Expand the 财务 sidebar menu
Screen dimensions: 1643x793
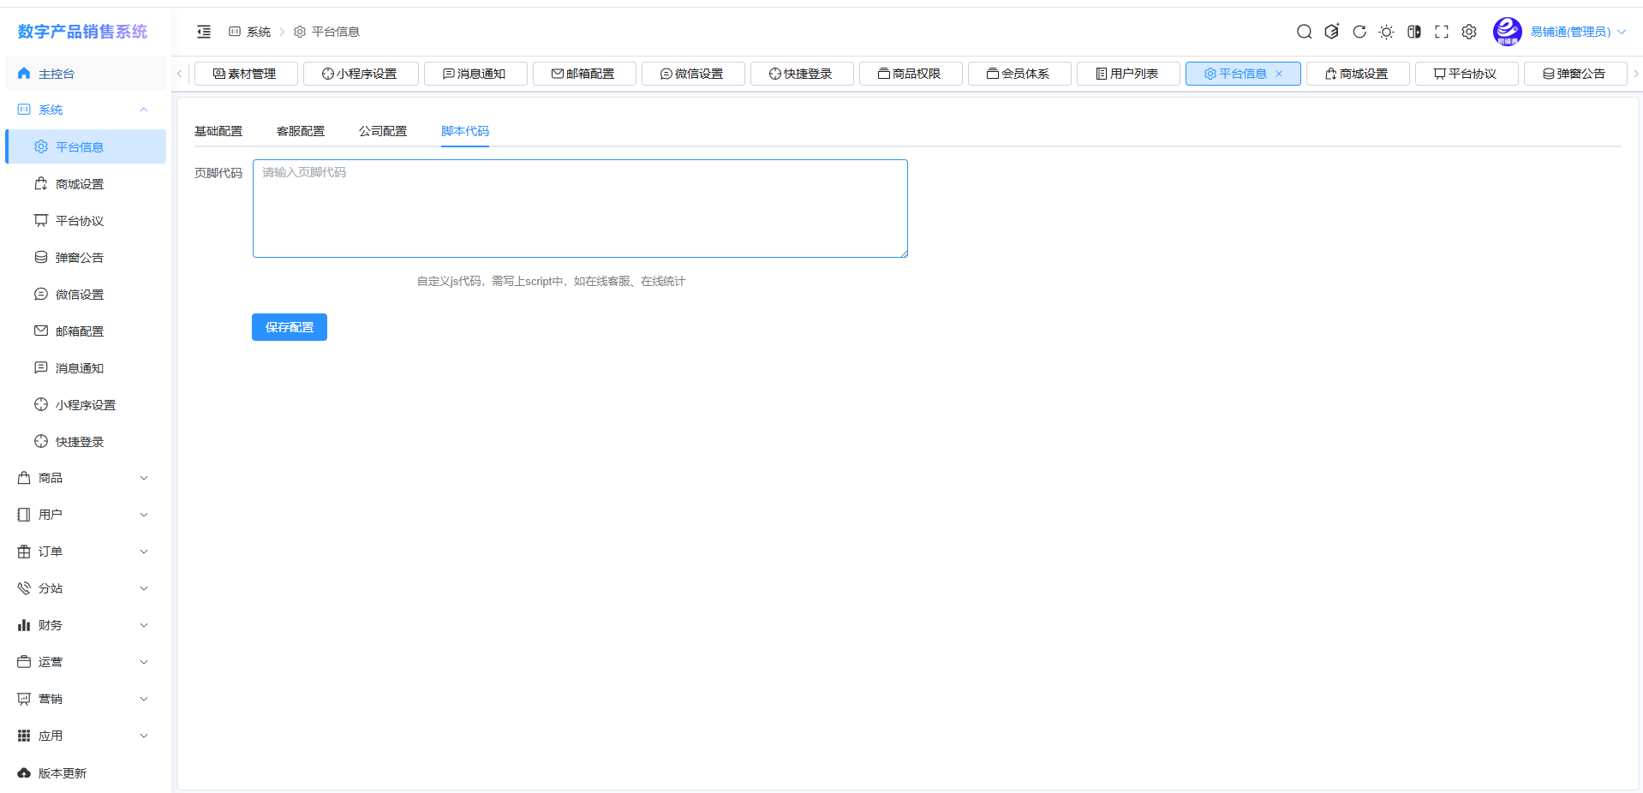coord(83,625)
